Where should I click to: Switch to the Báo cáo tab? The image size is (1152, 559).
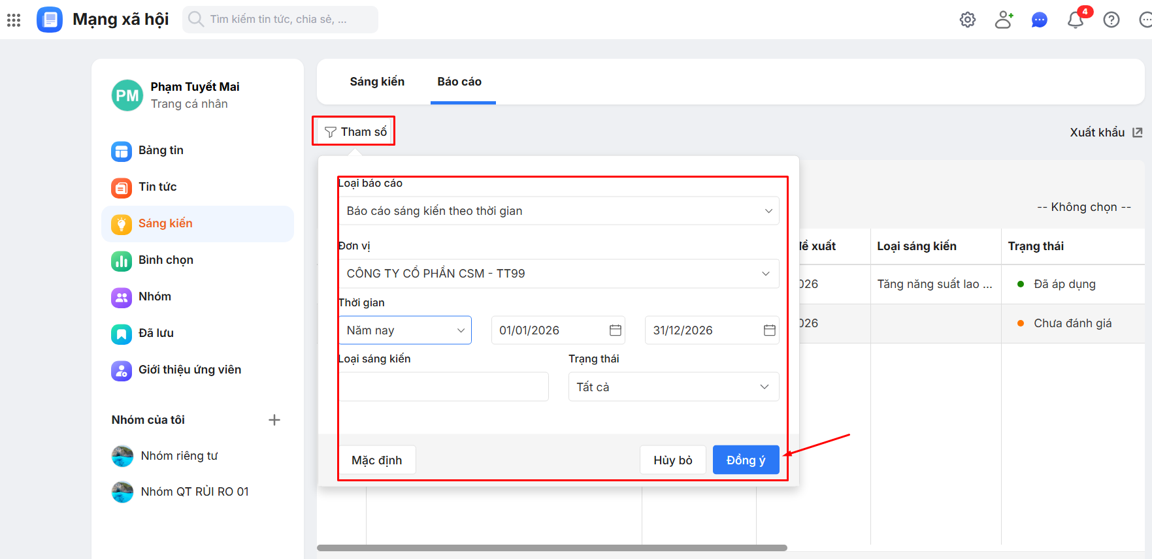(459, 82)
